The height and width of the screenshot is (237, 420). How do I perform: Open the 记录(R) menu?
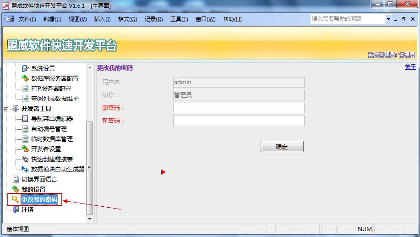point(153,19)
